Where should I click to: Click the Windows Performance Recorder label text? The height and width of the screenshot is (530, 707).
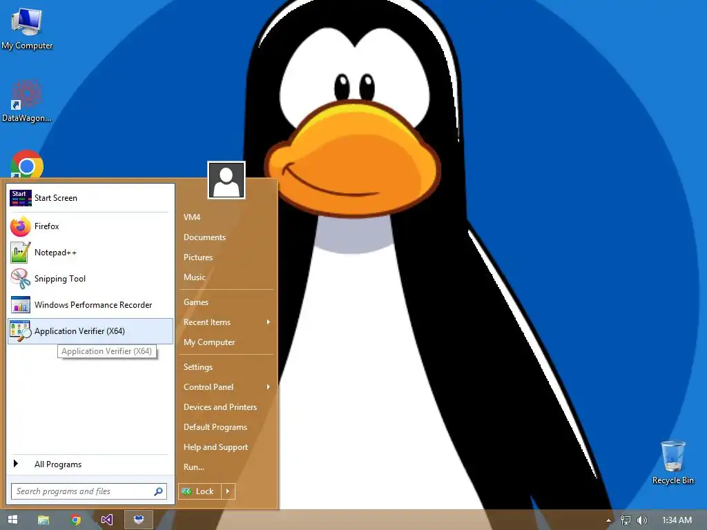[93, 304]
